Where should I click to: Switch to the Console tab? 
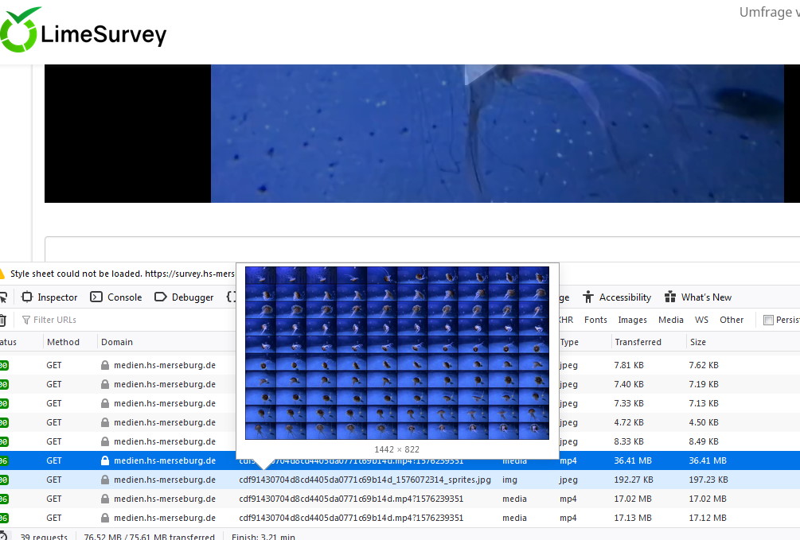coord(116,297)
